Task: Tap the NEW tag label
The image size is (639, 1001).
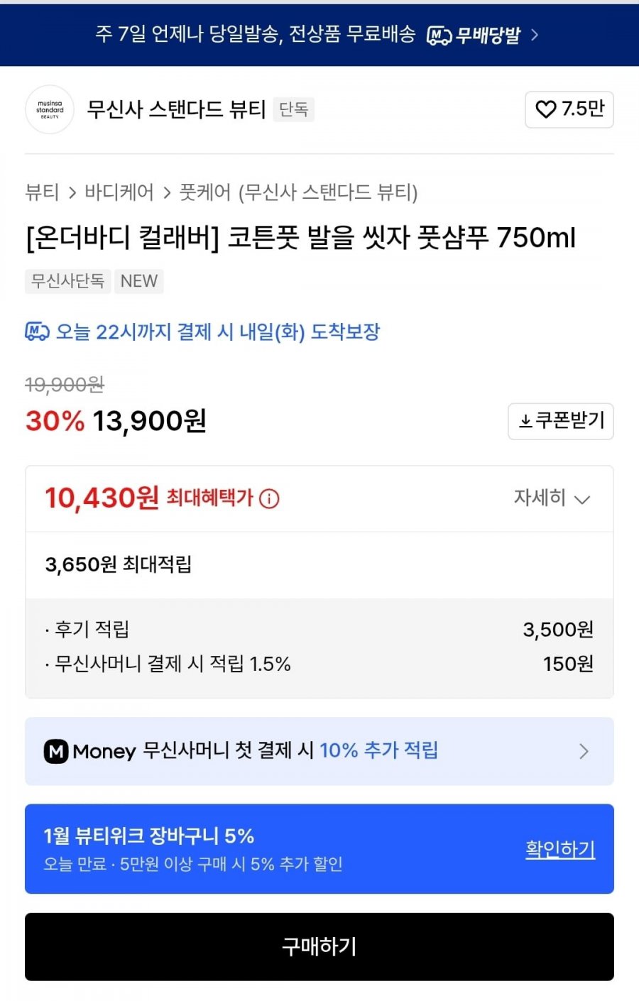Action: 139,281
